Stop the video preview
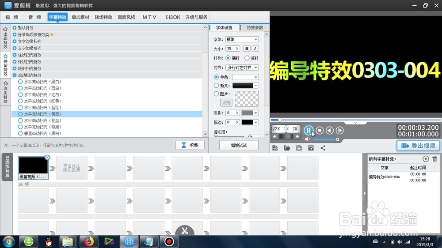 [x=320, y=130]
